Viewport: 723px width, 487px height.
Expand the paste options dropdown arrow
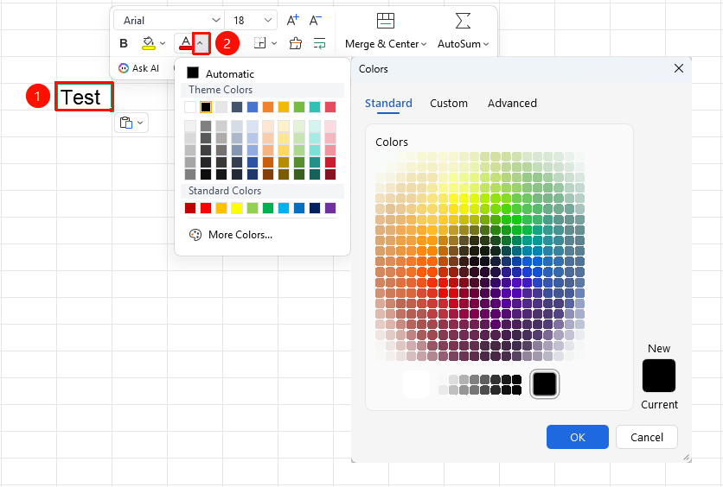pos(140,123)
